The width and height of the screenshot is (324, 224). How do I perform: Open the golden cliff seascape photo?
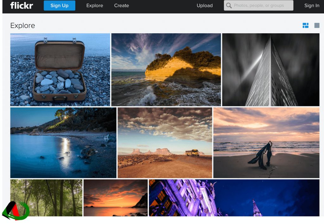(x=166, y=70)
